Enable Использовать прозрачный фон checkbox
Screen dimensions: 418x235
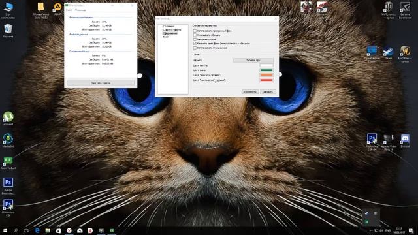195,31
